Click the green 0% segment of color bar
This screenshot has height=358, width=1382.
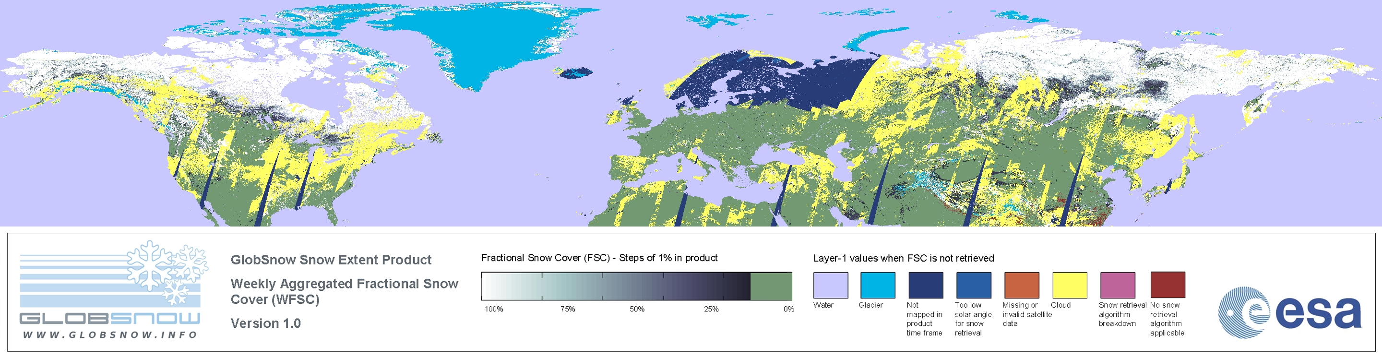pyautogui.click(x=771, y=286)
